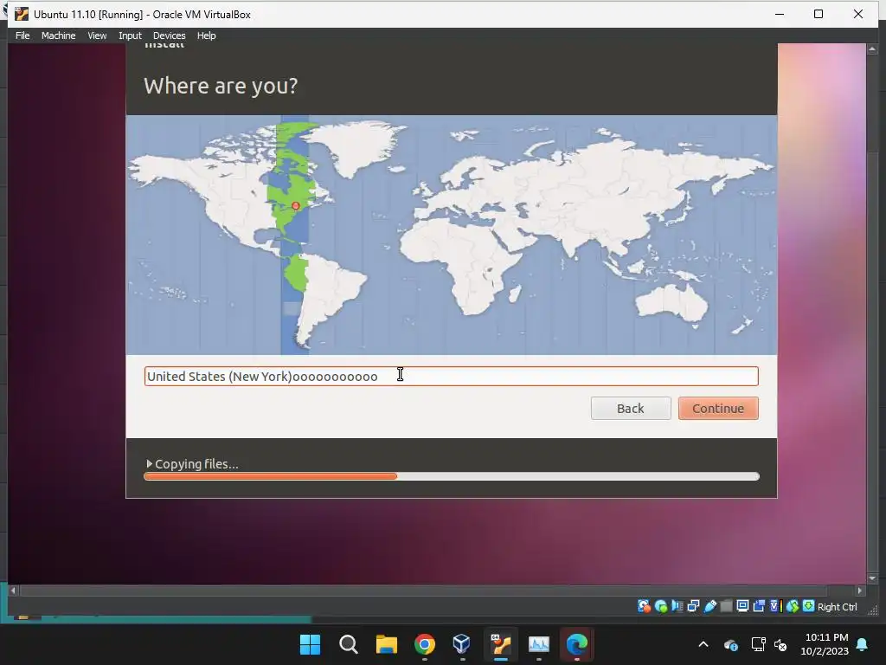Click the horizontal scrollbar right arrow
Viewport: 886px width, 665px height.
860,591
